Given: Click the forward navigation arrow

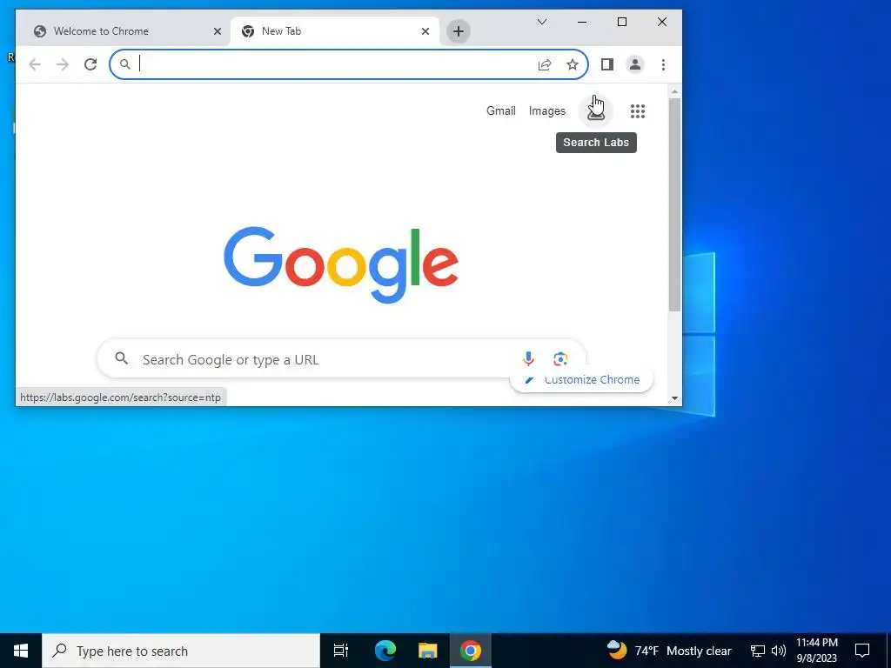Looking at the screenshot, I should tap(63, 64).
